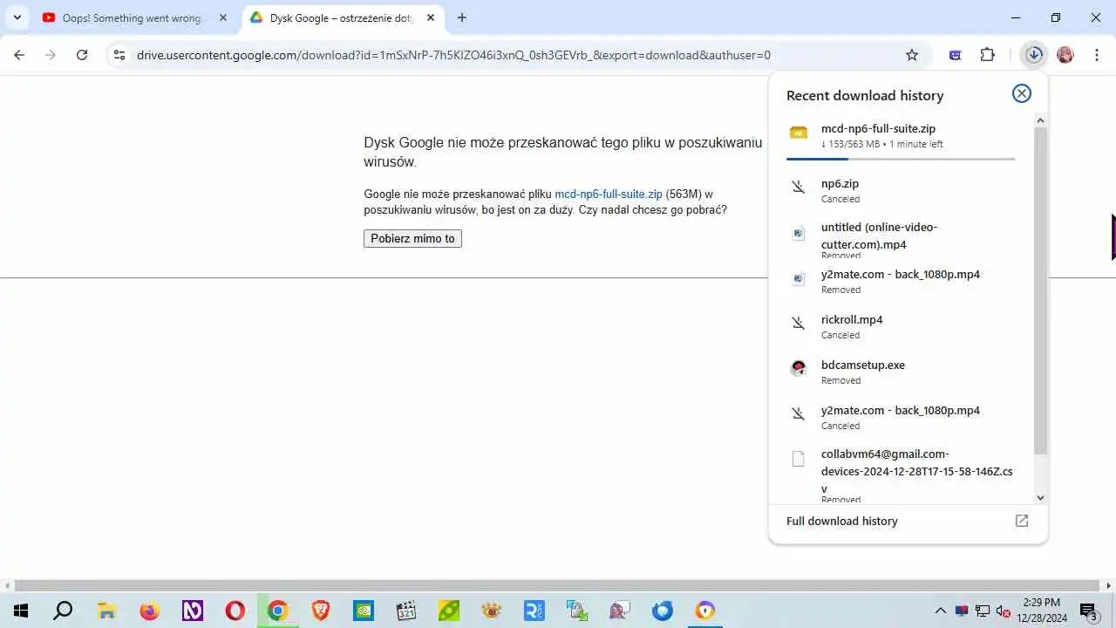Open the profile avatar menu

point(1065,55)
